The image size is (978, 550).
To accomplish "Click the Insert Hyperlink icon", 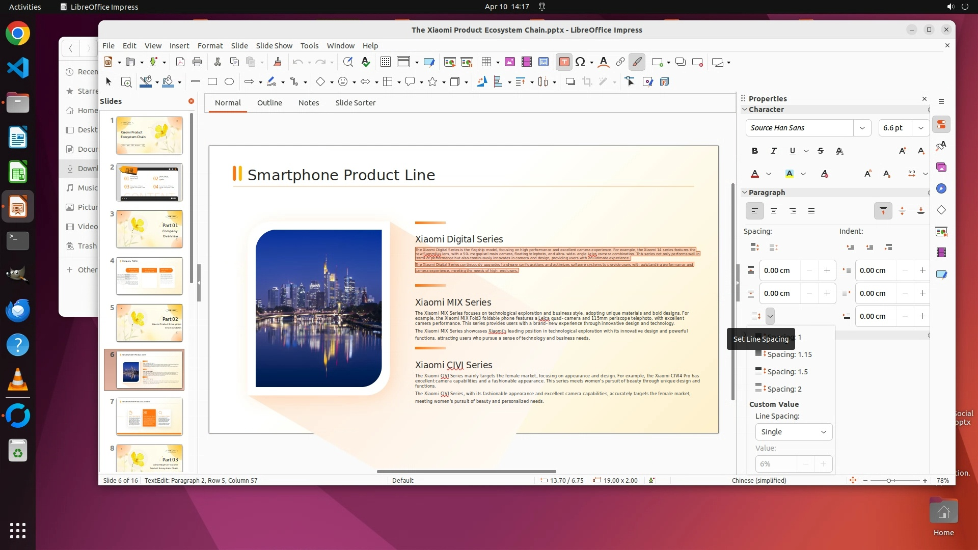I will click(x=620, y=62).
